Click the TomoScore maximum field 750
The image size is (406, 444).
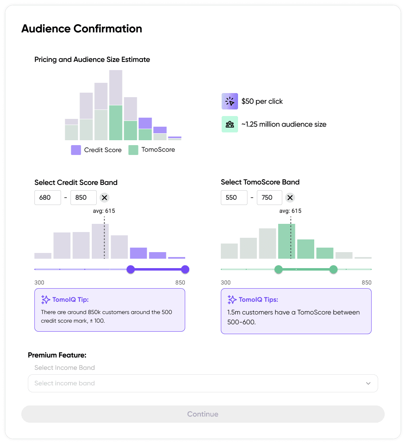(x=269, y=198)
